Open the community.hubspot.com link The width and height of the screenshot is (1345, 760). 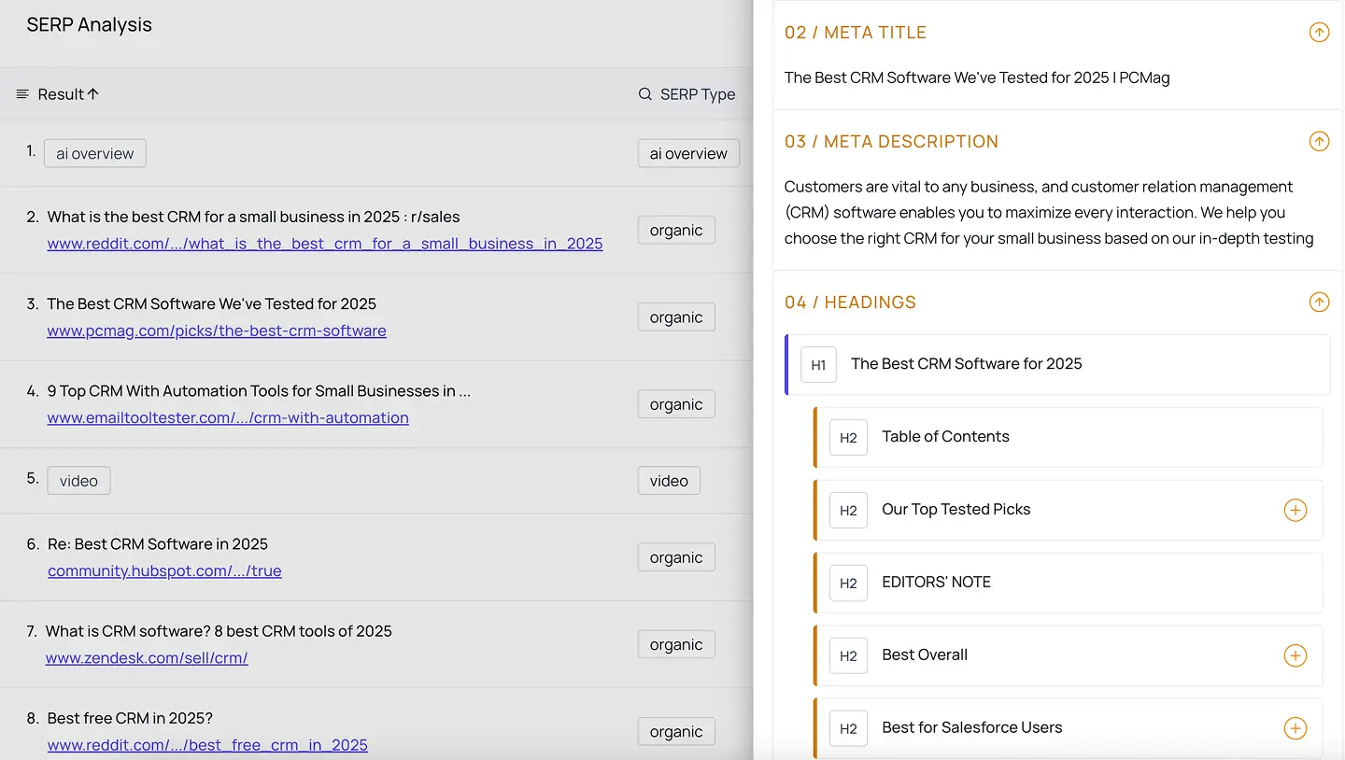point(164,570)
